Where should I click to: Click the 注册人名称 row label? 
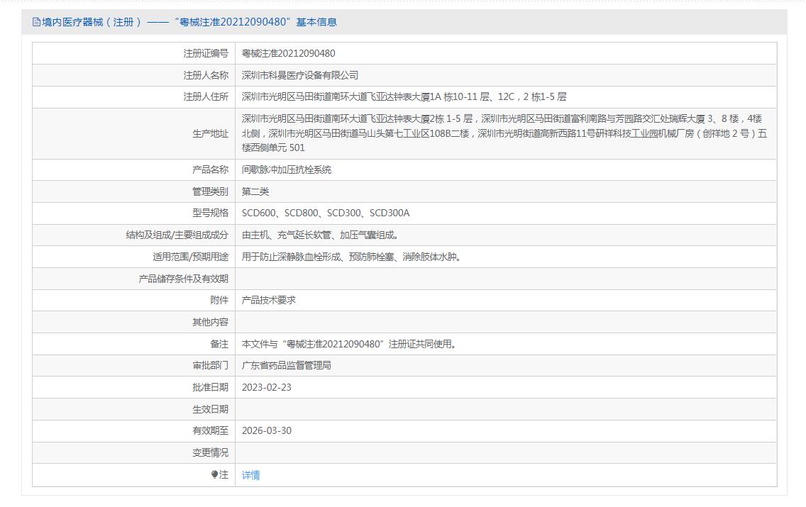pos(206,75)
